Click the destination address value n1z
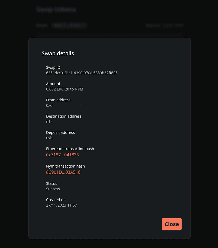Viewport: 218px width, 248px height. [x=49, y=122]
